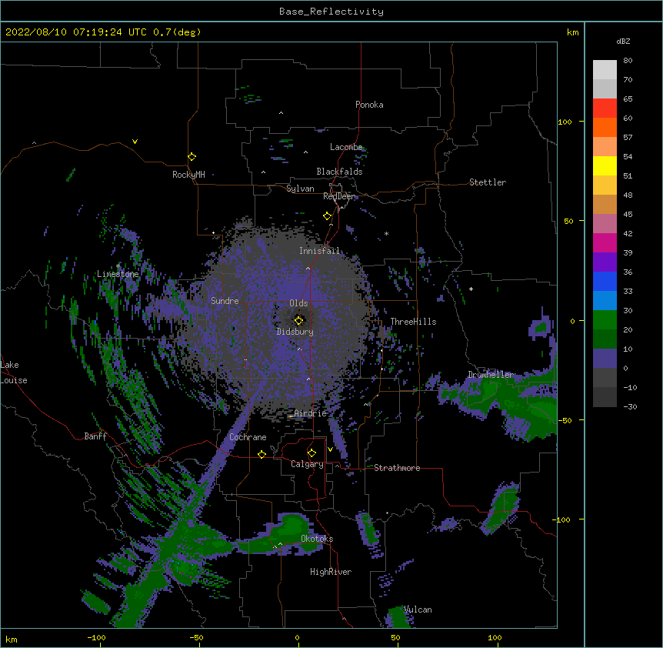Screen dimensions: 663x648
Task: Click the Sundre city label
Action: (225, 301)
